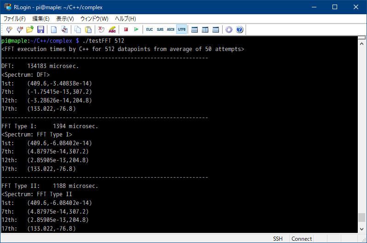Click the Connect status bar entry

pos(302,239)
